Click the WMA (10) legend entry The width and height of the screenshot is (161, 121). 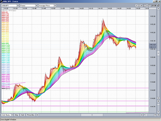coord(5,14)
